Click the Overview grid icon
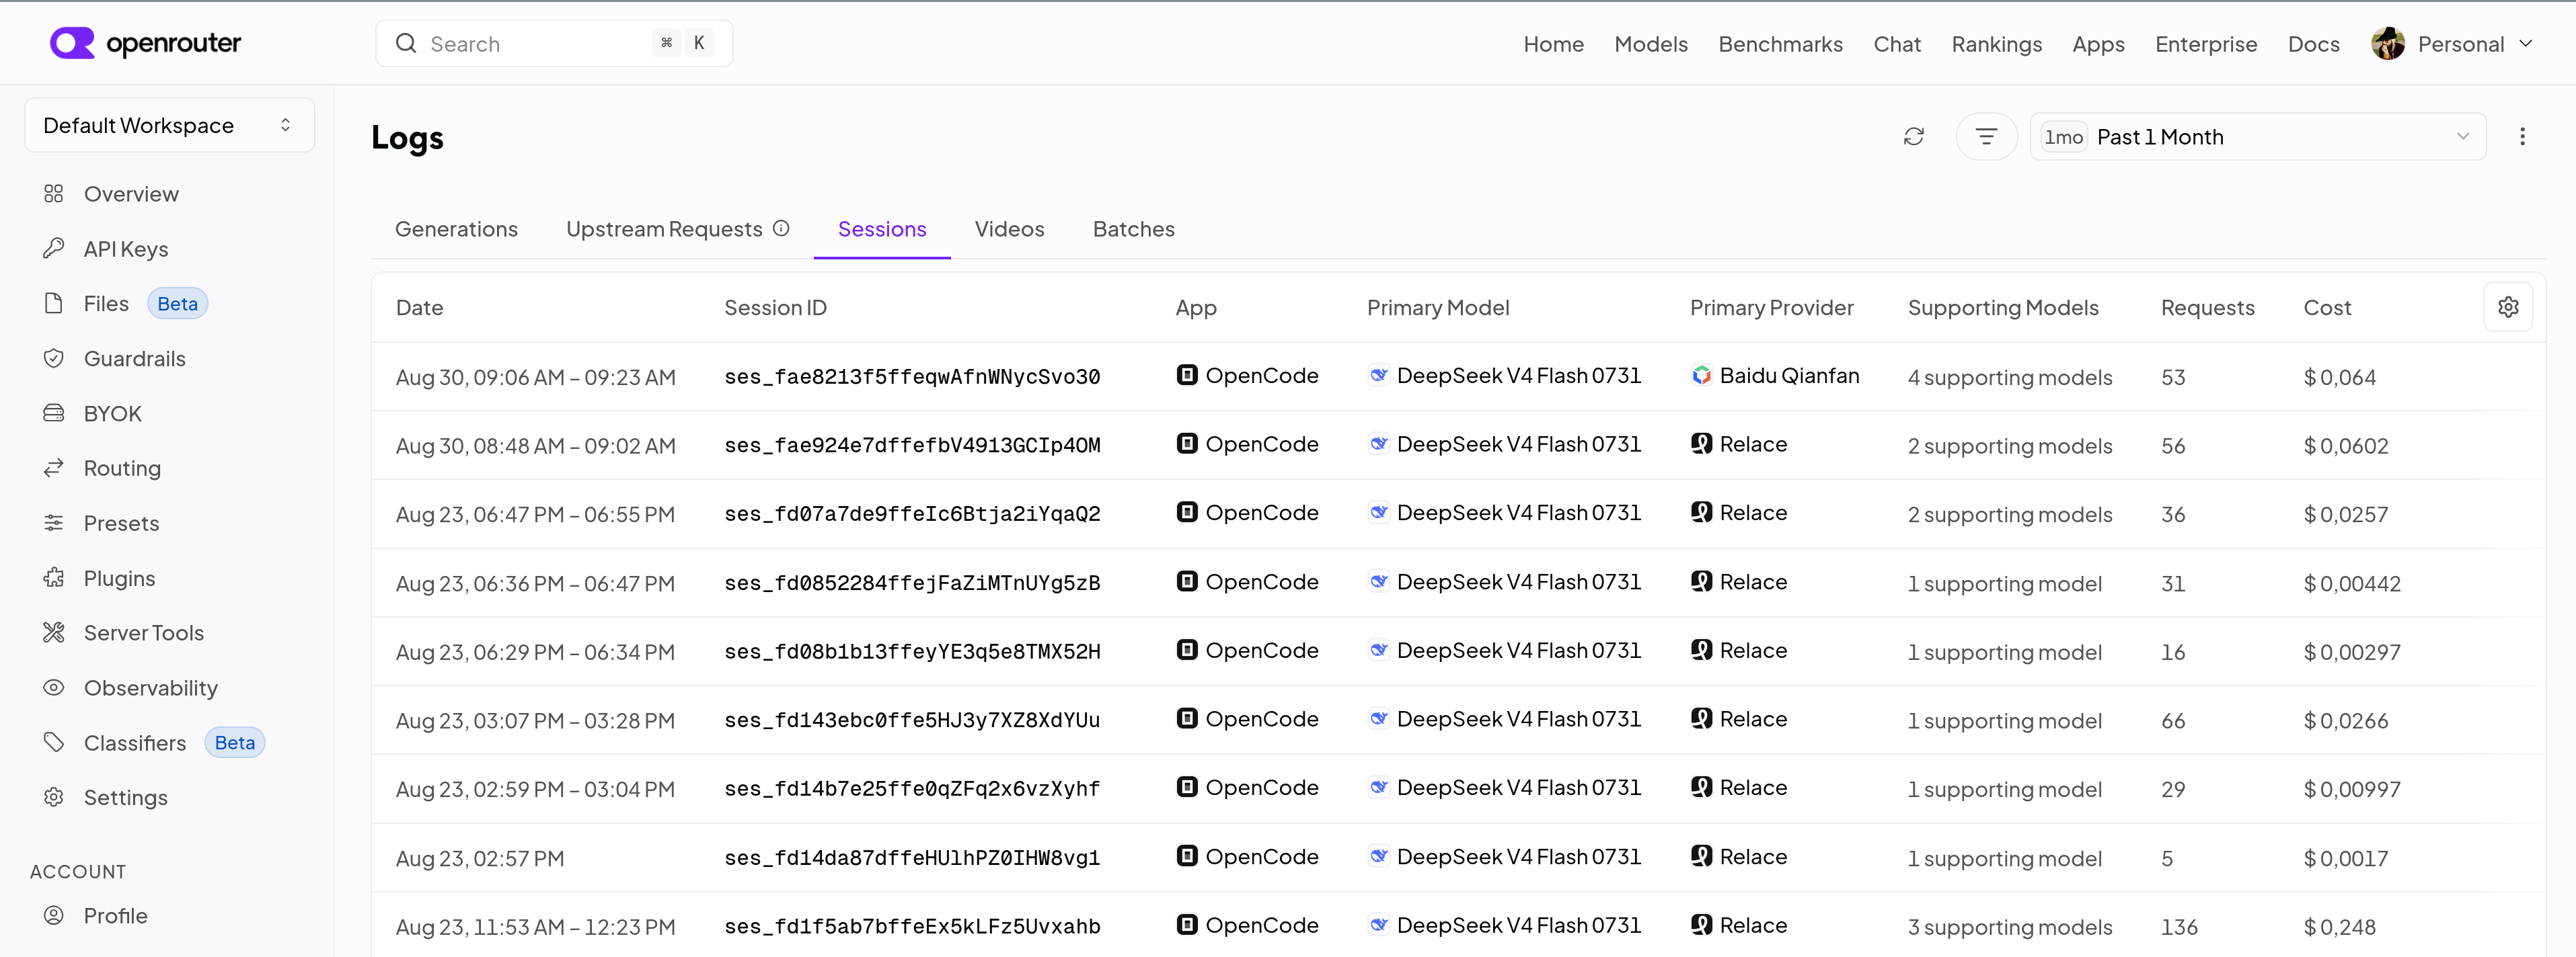This screenshot has height=957, width=2576. [54, 194]
